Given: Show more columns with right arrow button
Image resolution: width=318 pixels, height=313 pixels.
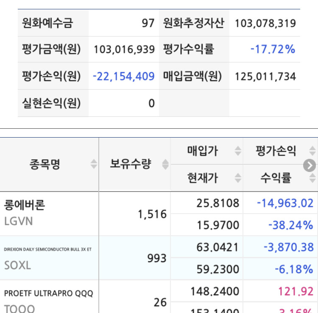Looking at the screenshot, I should pos(310,166).
